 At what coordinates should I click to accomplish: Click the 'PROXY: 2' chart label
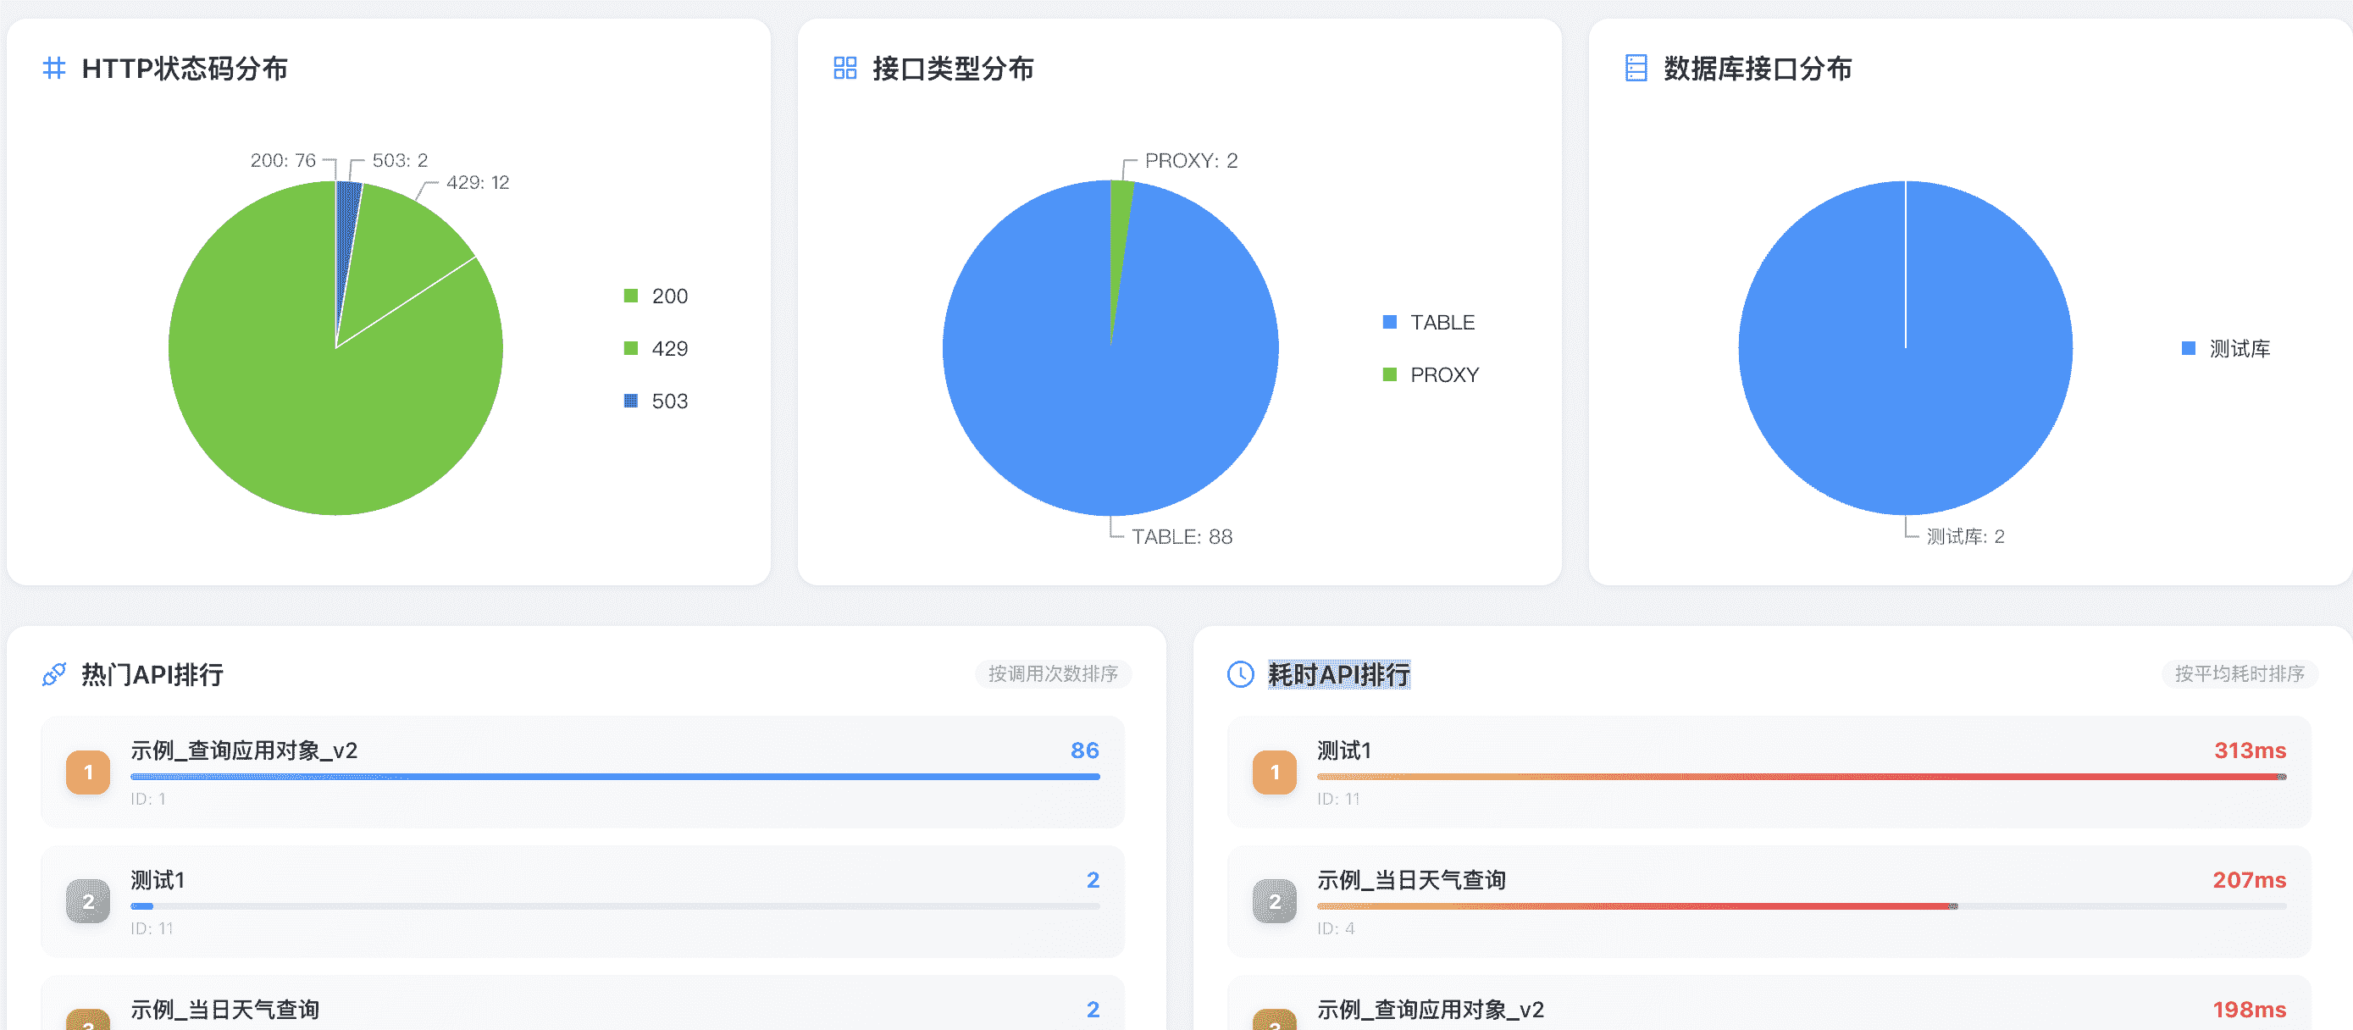[x=1191, y=161]
